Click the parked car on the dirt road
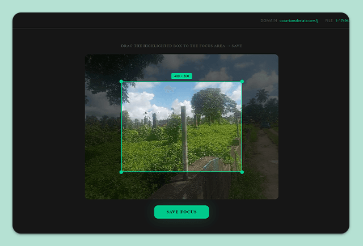 [265, 125]
